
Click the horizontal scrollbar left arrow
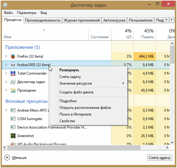click(5, 147)
